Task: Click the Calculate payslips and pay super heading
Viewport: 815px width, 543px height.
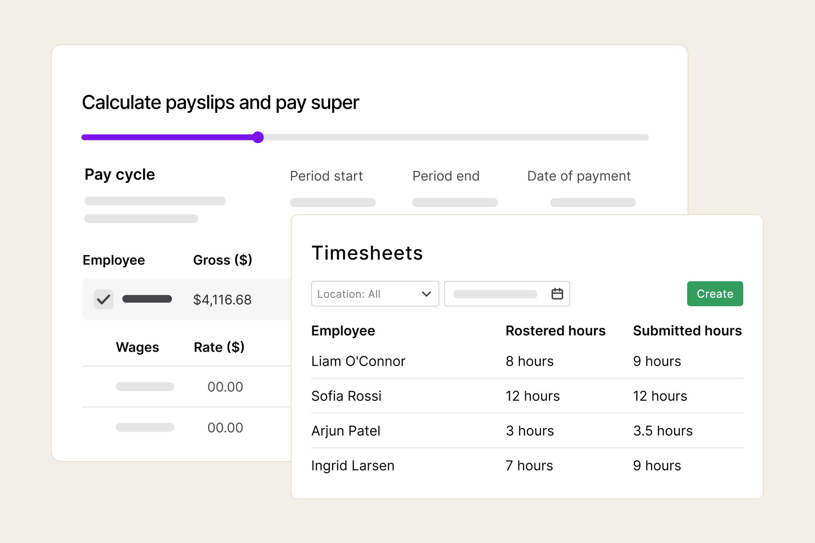Action: point(220,102)
